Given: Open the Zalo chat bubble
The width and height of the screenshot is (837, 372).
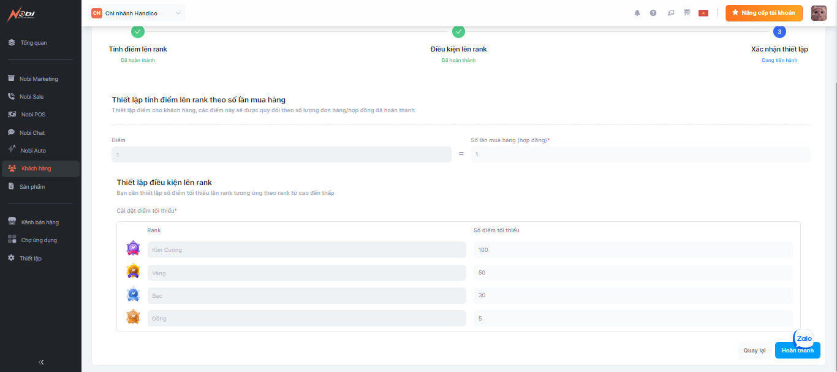Looking at the screenshot, I should coord(804,338).
